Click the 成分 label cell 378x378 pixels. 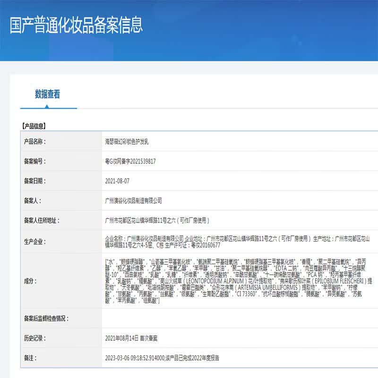point(61,281)
